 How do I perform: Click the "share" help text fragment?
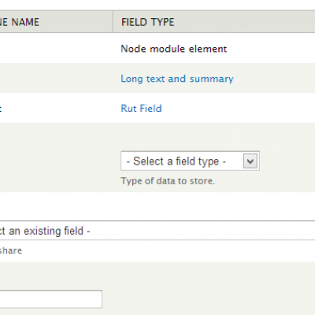pyautogui.click(x=11, y=250)
